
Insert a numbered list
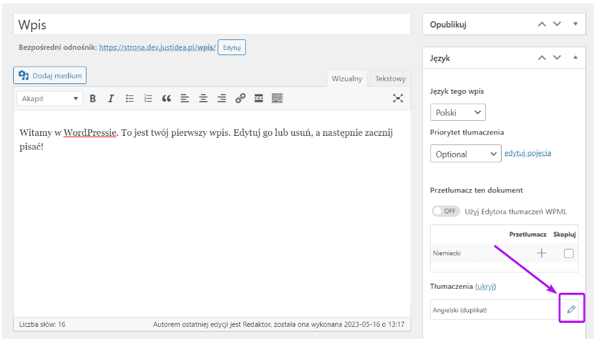pos(148,98)
